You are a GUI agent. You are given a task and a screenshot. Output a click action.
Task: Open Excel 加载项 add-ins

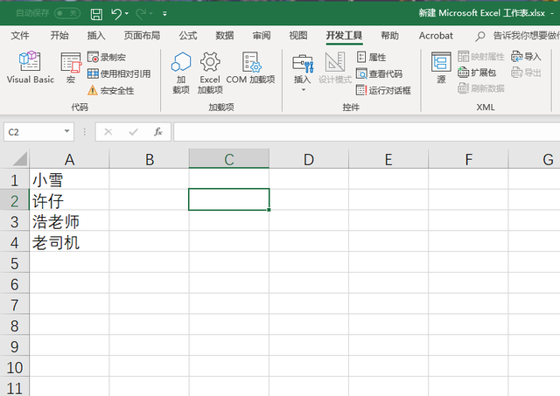[x=210, y=73]
